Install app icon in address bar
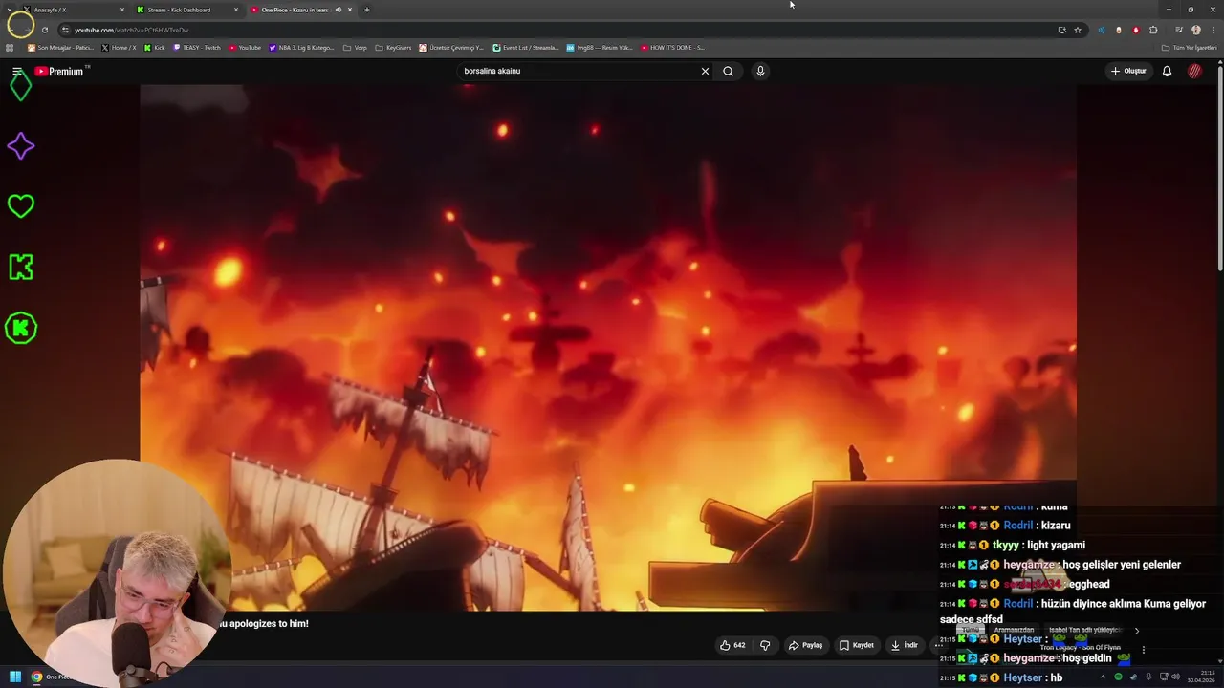 tap(1061, 30)
